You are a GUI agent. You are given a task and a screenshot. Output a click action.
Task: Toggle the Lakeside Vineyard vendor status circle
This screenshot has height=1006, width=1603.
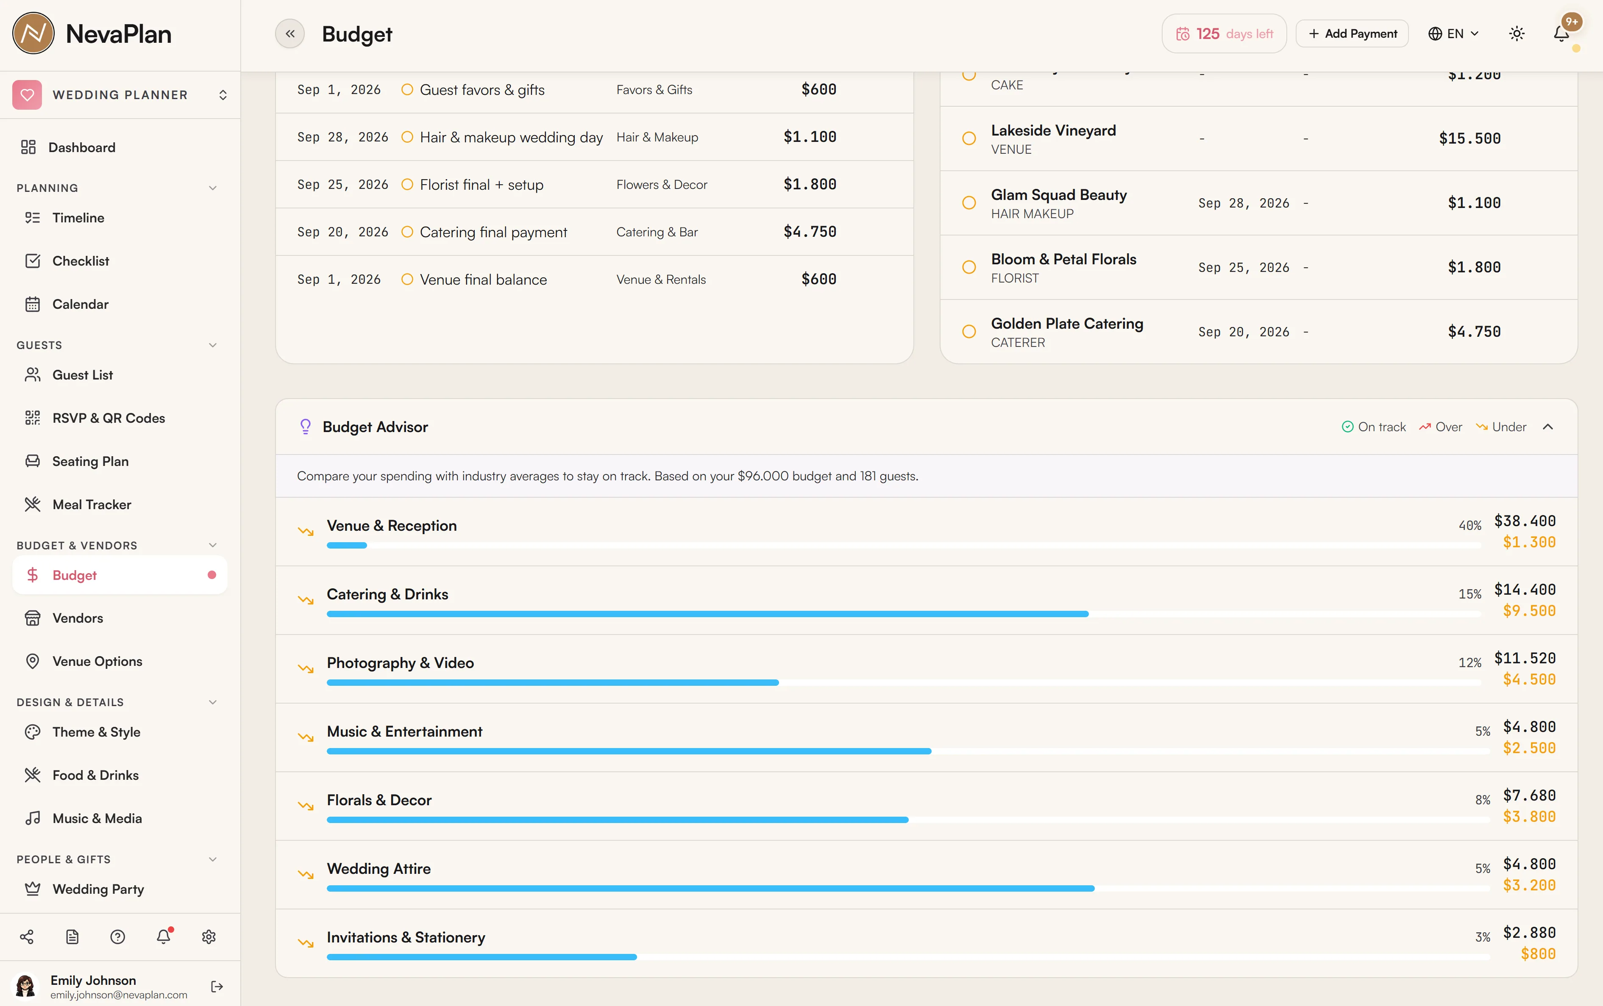(x=969, y=139)
